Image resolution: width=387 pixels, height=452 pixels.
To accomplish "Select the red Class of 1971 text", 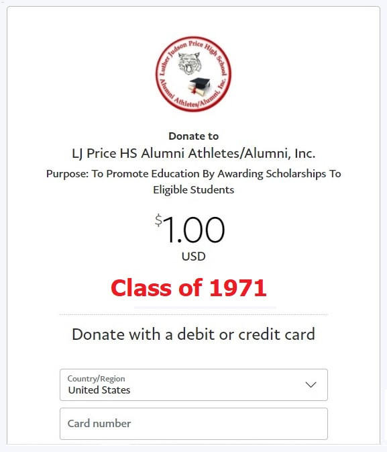I will coord(188,288).
